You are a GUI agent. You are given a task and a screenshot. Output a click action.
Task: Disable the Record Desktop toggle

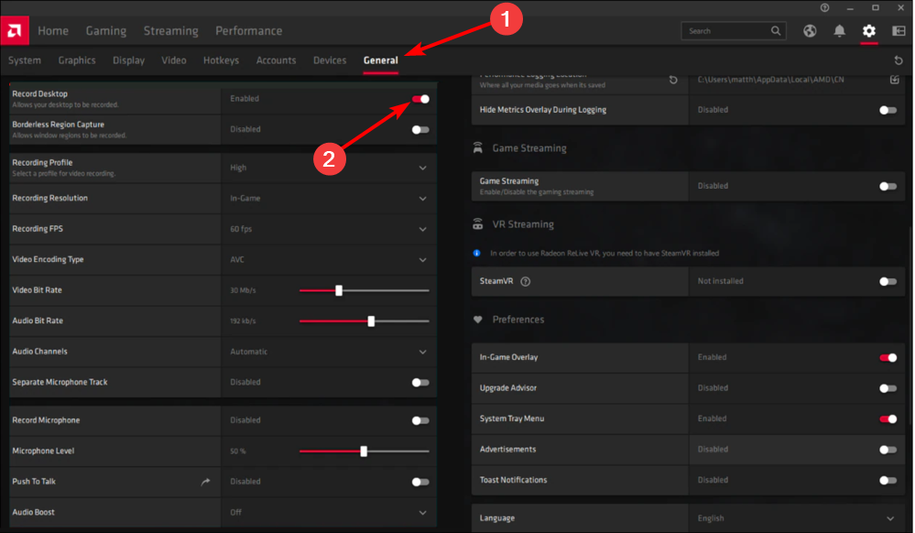[x=420, y=99]
